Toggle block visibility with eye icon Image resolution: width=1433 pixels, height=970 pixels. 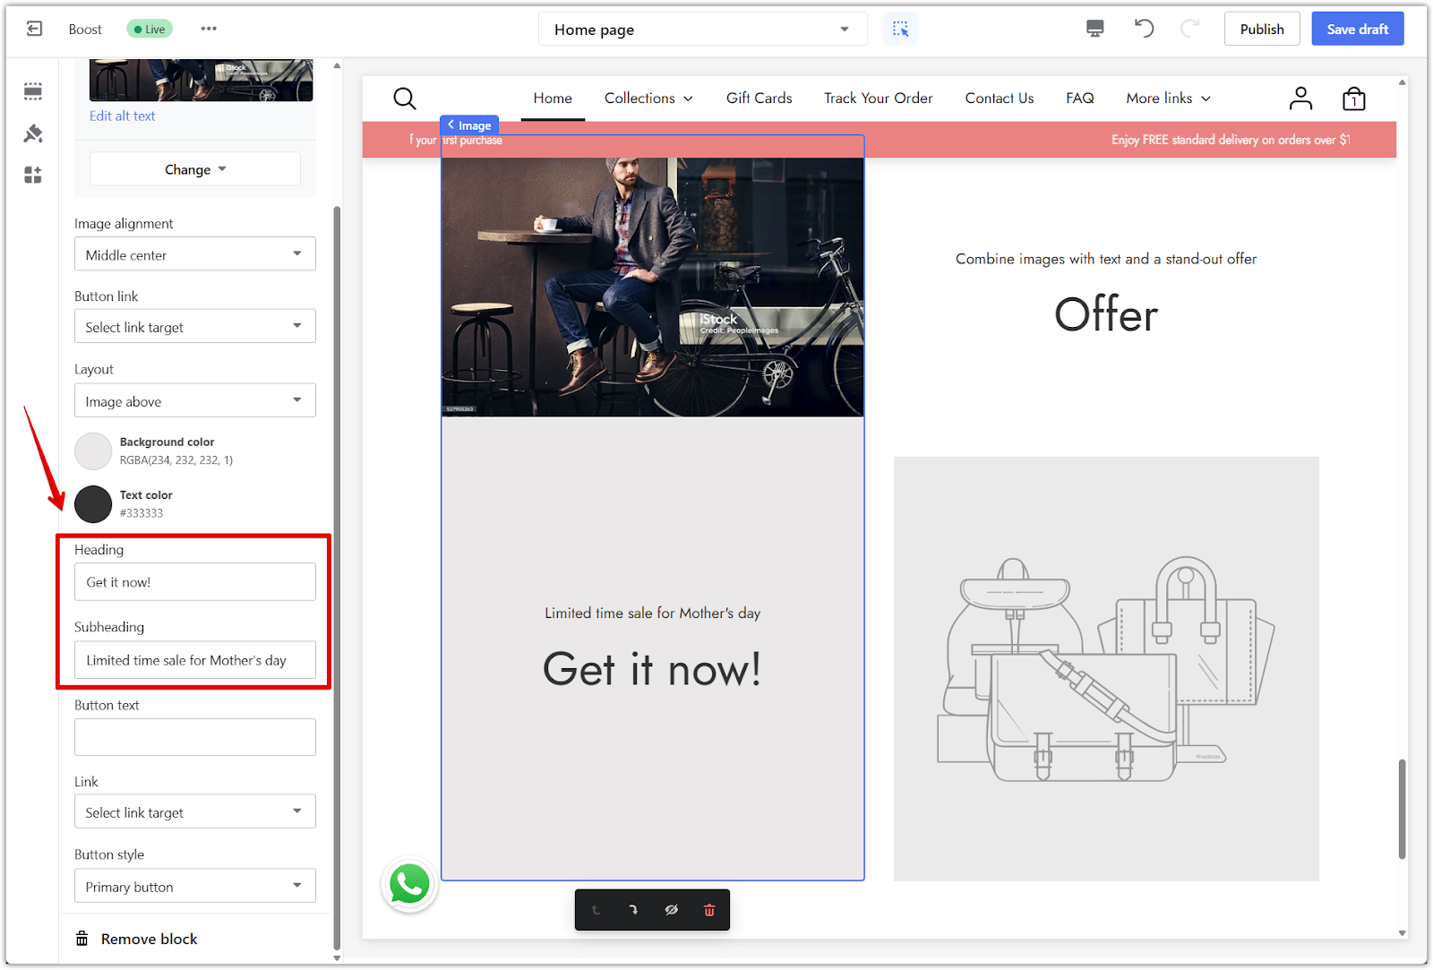[671, 910]
